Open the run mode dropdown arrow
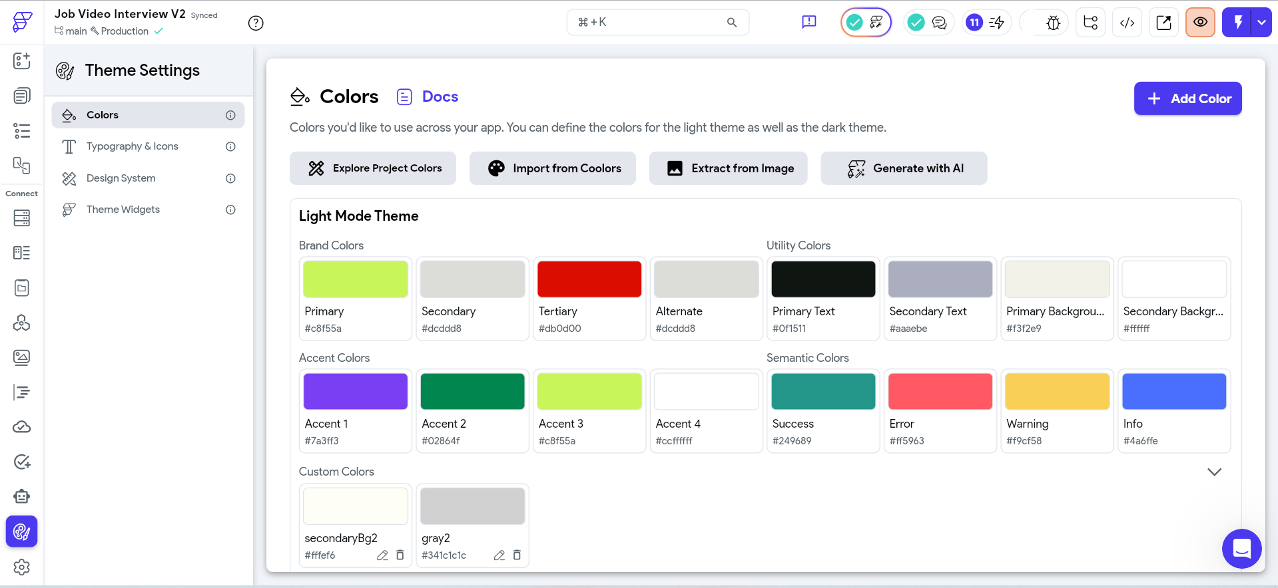1278x588 pixels. (1261, 23)
